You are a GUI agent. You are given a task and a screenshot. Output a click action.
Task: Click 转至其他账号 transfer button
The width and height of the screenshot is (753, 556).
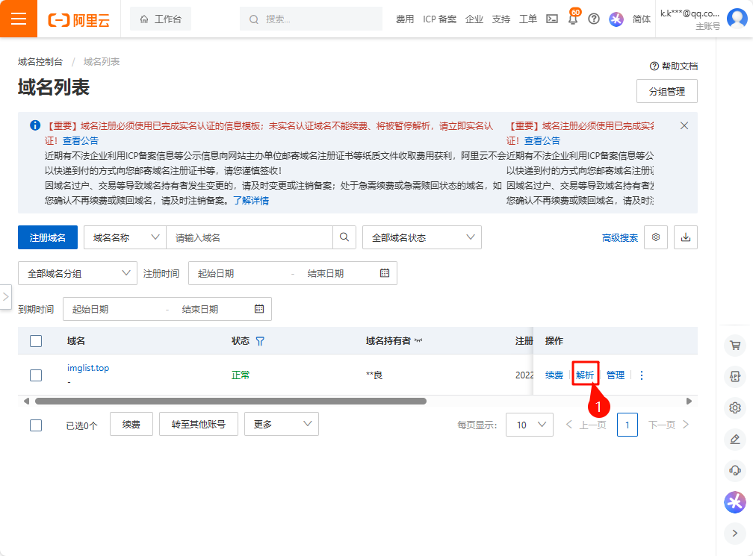[x=199, y=424]
